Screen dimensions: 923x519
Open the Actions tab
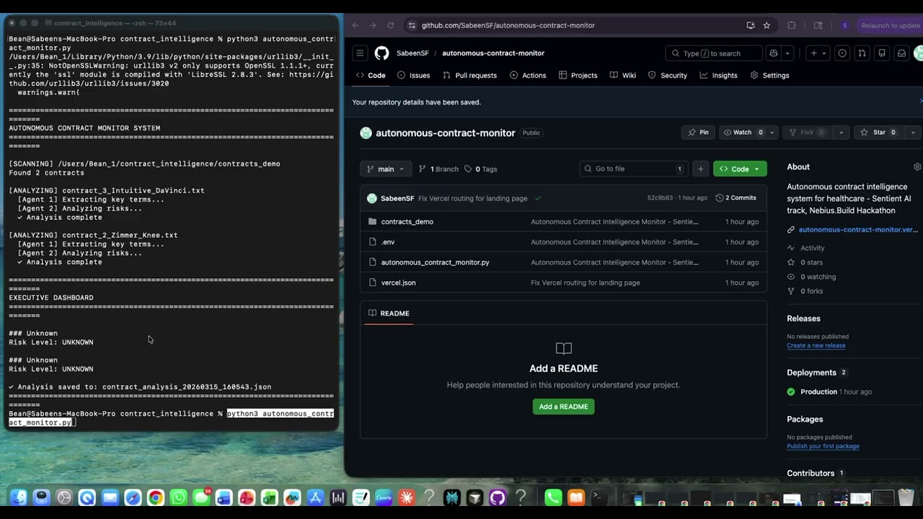528,75
